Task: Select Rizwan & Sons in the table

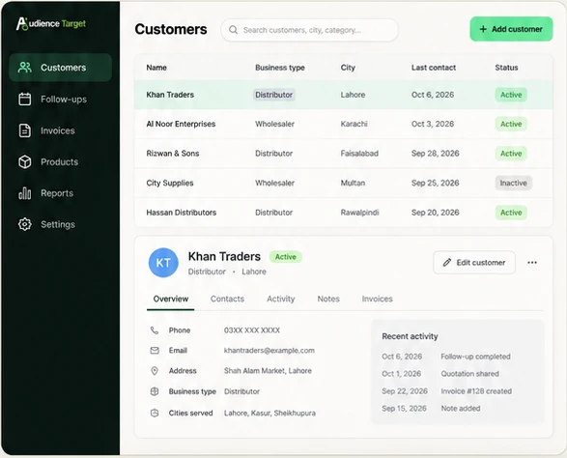Action: point(173,154)
